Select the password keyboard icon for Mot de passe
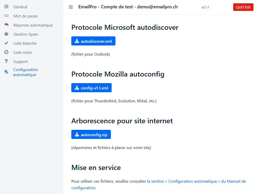The image size is (256, 194). [6, 16]
